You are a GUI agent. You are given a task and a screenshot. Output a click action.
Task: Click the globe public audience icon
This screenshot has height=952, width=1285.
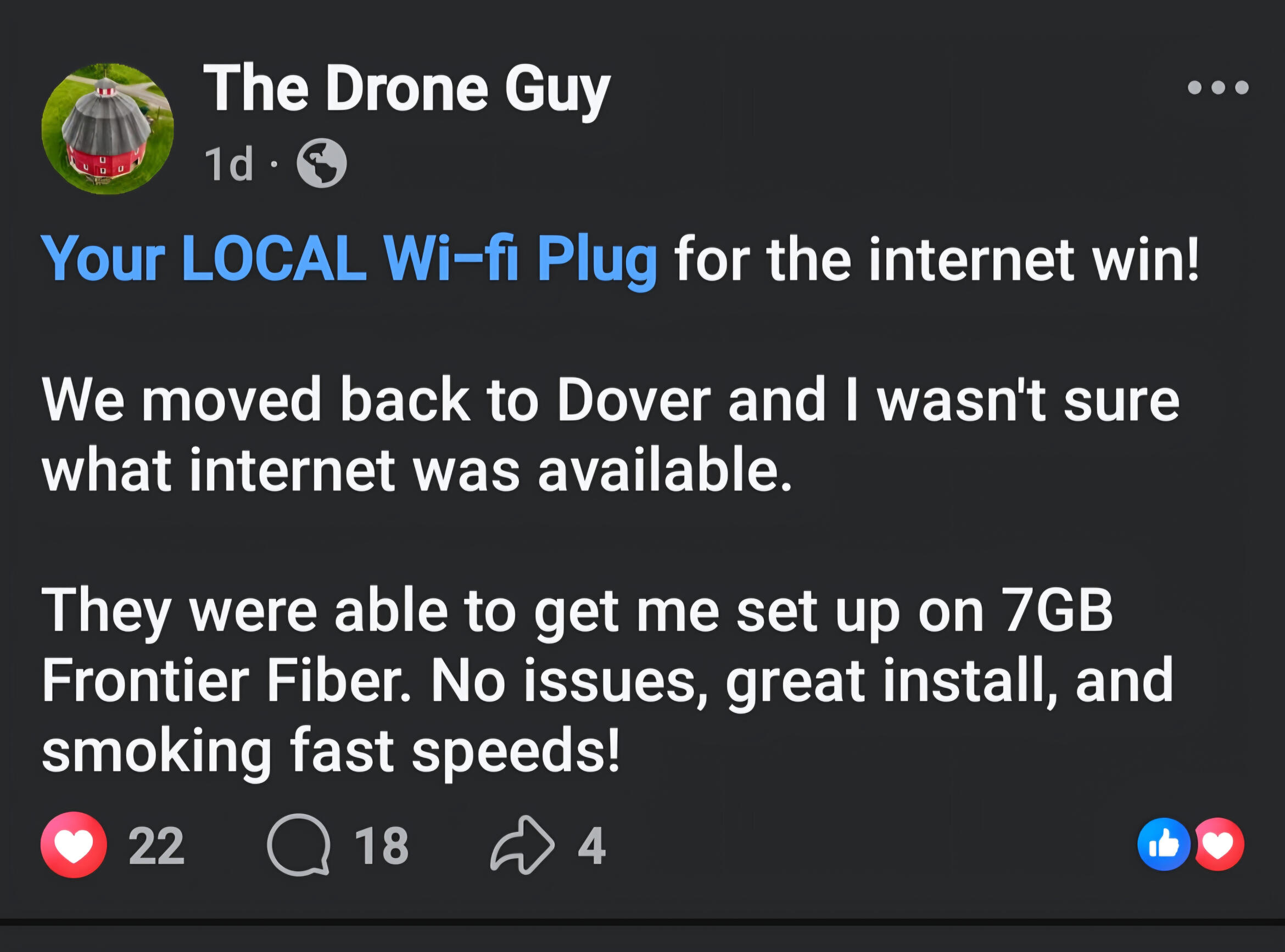[321, 163]
